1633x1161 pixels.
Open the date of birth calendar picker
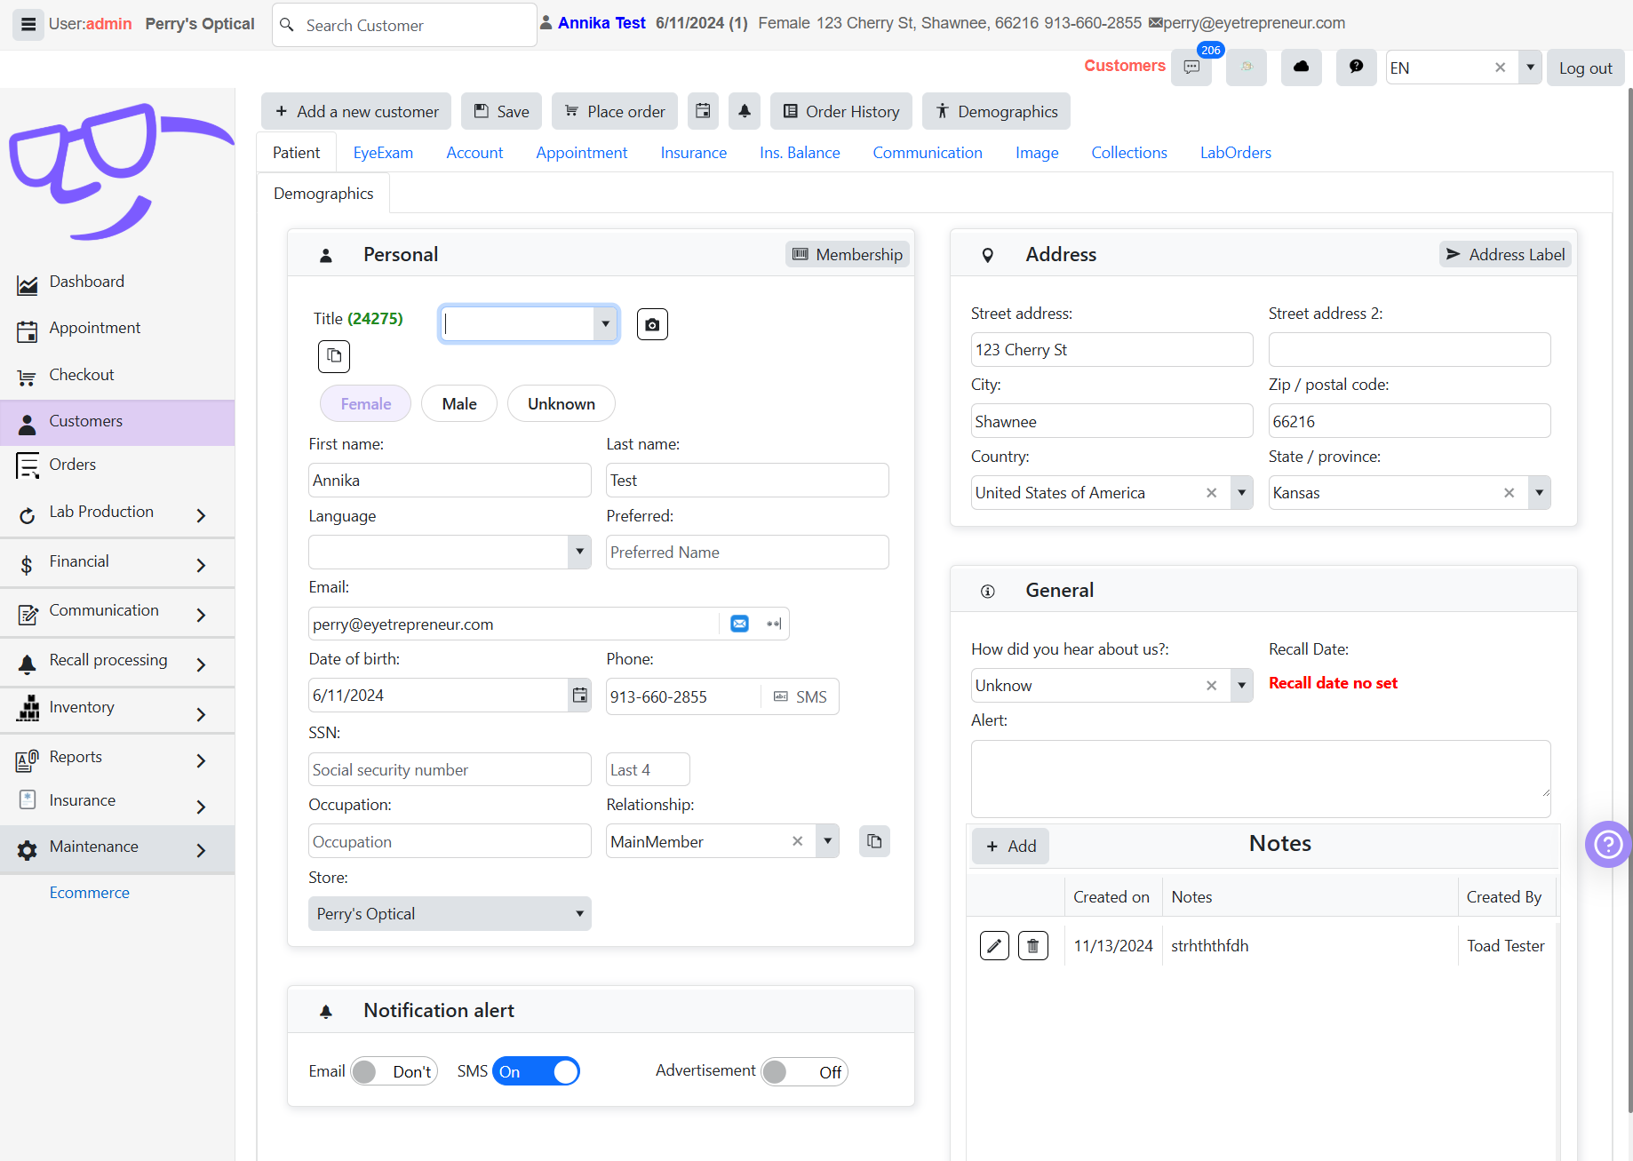pos(579,696)
